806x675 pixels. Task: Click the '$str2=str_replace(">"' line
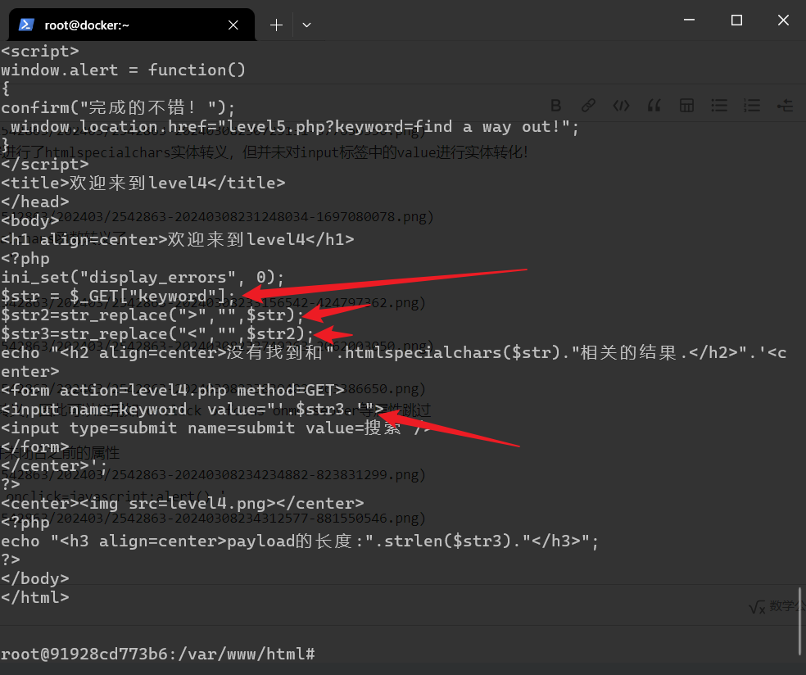(152, 315)
